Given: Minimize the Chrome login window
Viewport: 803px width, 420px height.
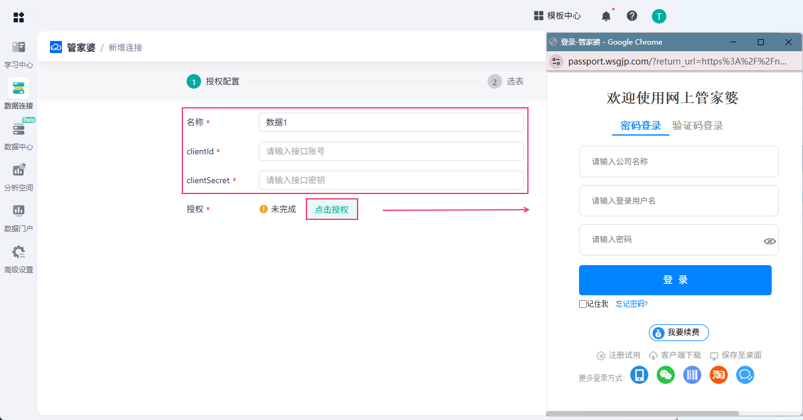Looking at the screenshot, I should point(733,42).
